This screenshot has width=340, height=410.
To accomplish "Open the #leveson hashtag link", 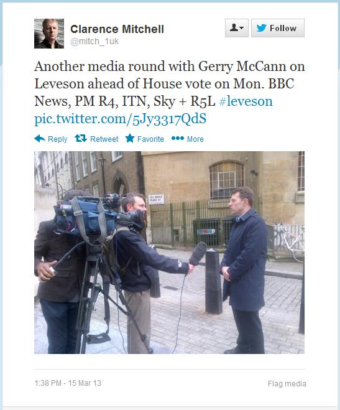I will coord(246,101).
